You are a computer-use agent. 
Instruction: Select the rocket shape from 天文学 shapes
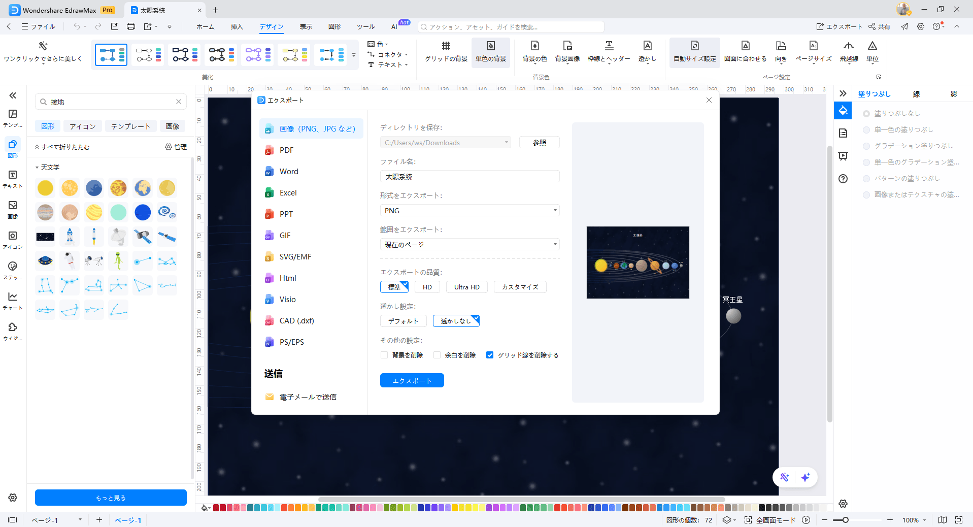click(70, 236)
